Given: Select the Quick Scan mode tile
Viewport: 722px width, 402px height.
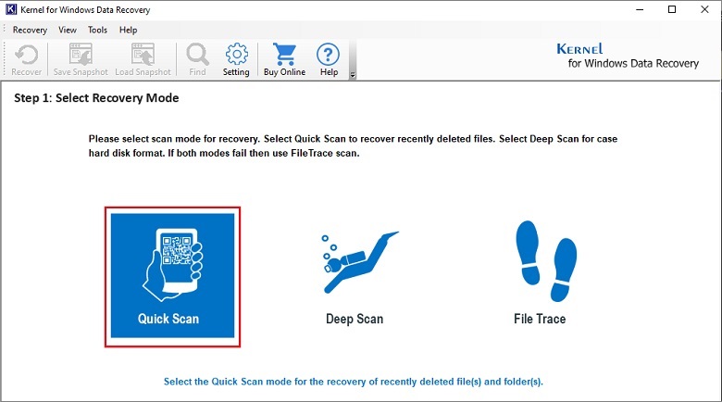Looking at the screenshot, I should click(173, 276).
